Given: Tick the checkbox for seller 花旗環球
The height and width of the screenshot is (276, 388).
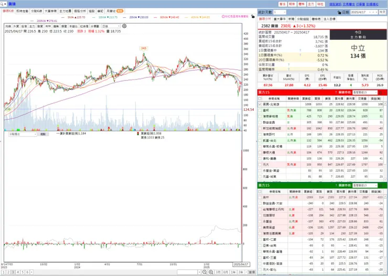Looking at the screenshot, I should tap(260, 215).
